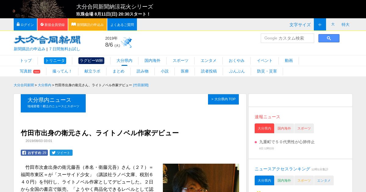Viewport: 366px width, 192px height.
Task: Click the umbrella weather icon
Action: click(x=127, y=42)
